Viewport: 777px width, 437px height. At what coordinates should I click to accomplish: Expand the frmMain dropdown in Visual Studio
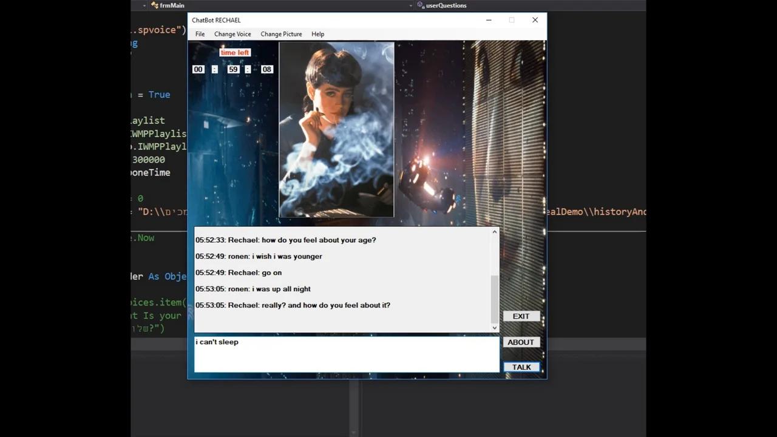pos(144,5)
